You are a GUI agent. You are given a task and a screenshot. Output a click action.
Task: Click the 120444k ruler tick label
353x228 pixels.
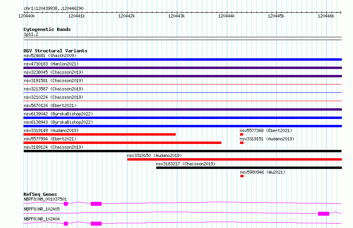click(x=226, y=16)
